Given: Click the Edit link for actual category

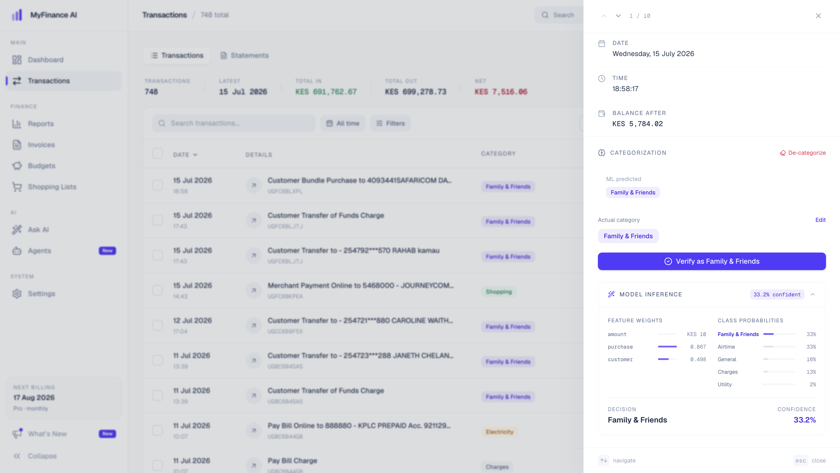Looking at the screenshot, I should coord(820,220).
